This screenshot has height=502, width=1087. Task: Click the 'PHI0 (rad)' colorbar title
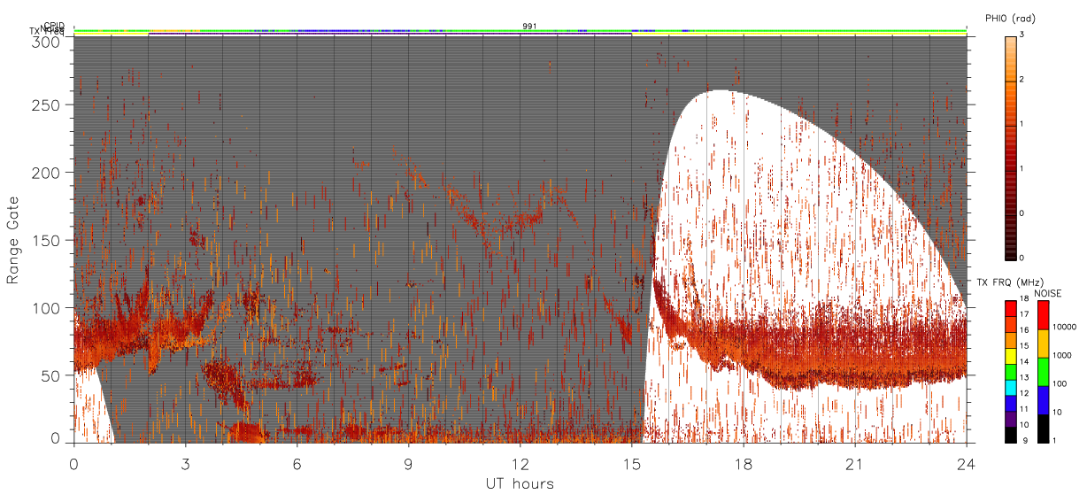click(x=1010, y=19)
